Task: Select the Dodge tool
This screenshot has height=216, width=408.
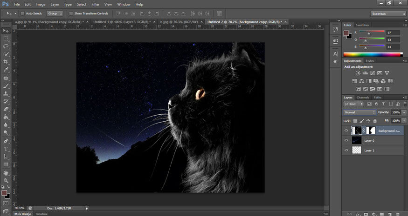Action: point(6,132)
